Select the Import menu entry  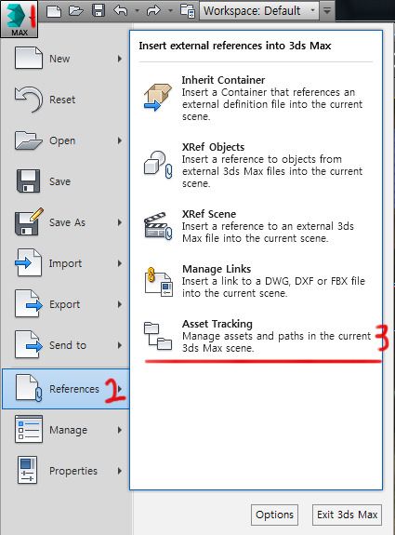coord(65,263)
